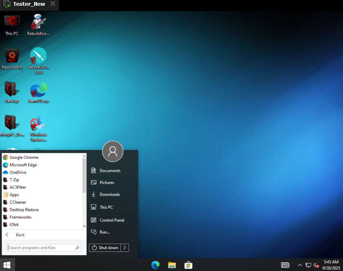Show hidden system tray icons
This screenshot has width=343, height=271.
point(300,265)
